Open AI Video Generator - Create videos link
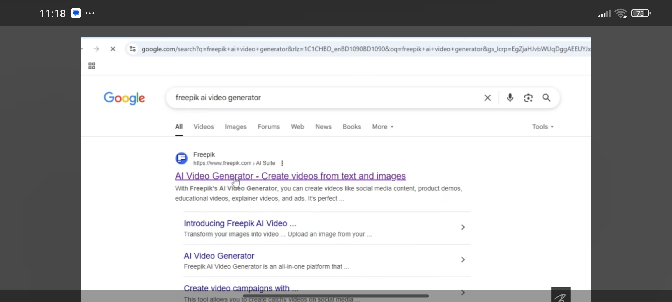Image resolution: width=672 pixels, height=302 pixels. tap(290, 176)
